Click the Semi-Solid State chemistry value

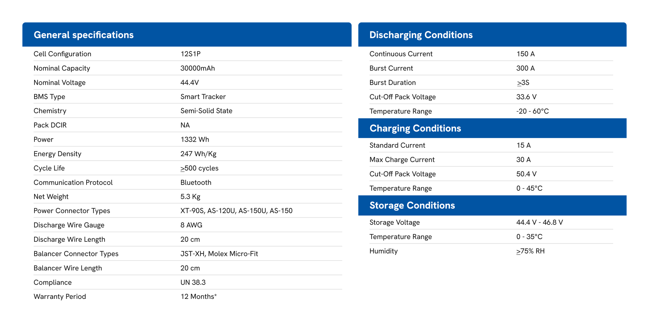pyautogui.click(x=206, y=111)
